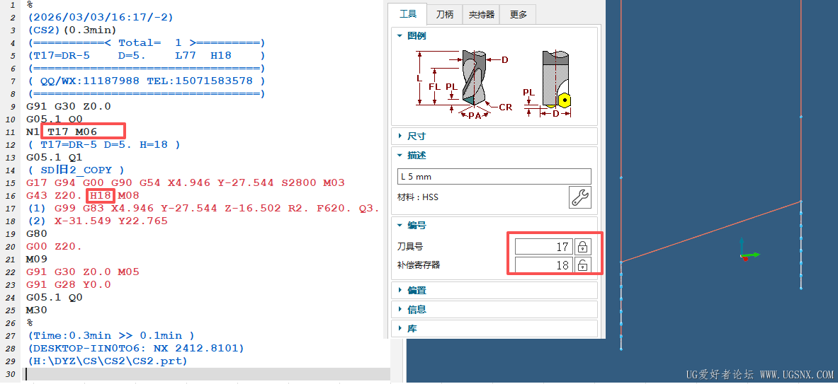Screen dimensions: 838x384
Task: Click the QQ/WX contact comment line
Action: click(x=146, y=80)
